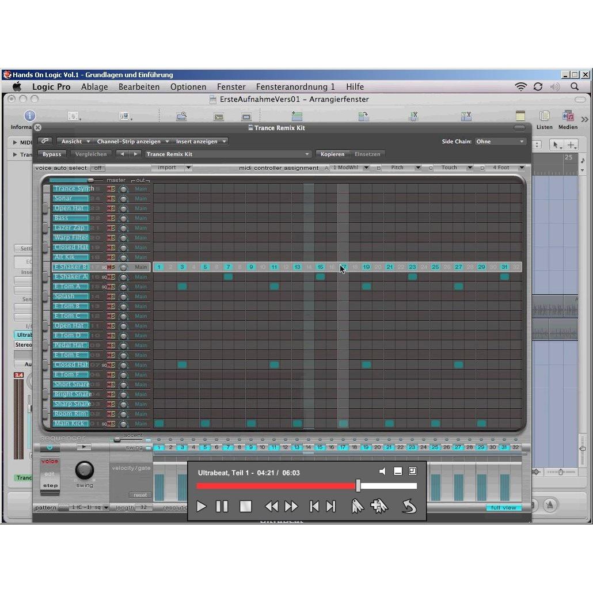Click the curved return arrow in video player
The width and height of the screenshot is (593, 593).
pos(409,507)
